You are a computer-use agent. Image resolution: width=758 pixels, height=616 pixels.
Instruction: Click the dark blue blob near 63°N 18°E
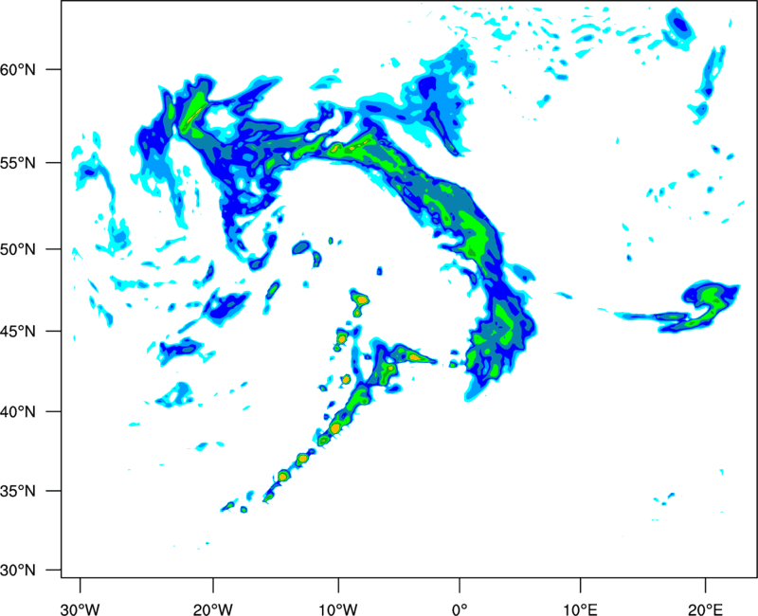680,24
